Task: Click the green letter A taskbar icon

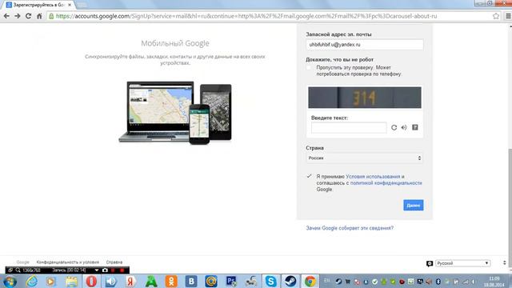Action: [151, 281]
